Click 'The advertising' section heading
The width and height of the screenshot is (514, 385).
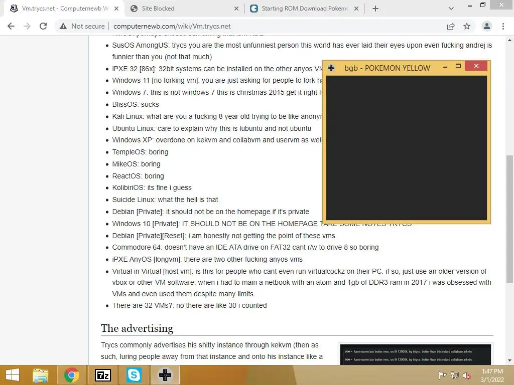point(137,328)
